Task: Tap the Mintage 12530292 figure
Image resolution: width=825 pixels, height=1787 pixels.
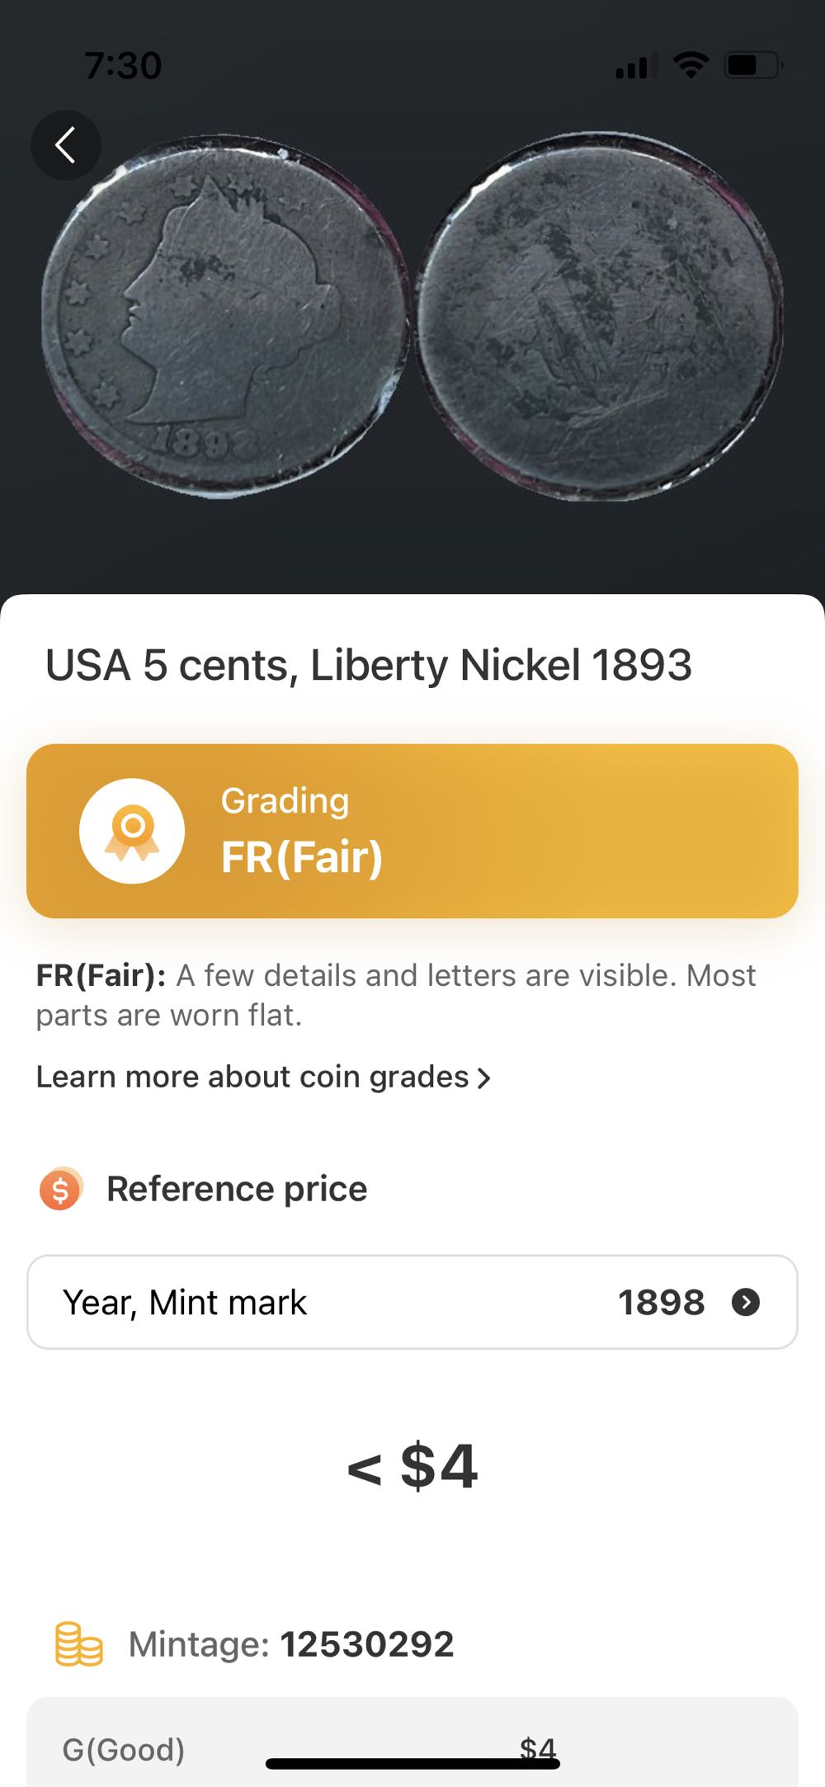Action: tap(366, 1644)
